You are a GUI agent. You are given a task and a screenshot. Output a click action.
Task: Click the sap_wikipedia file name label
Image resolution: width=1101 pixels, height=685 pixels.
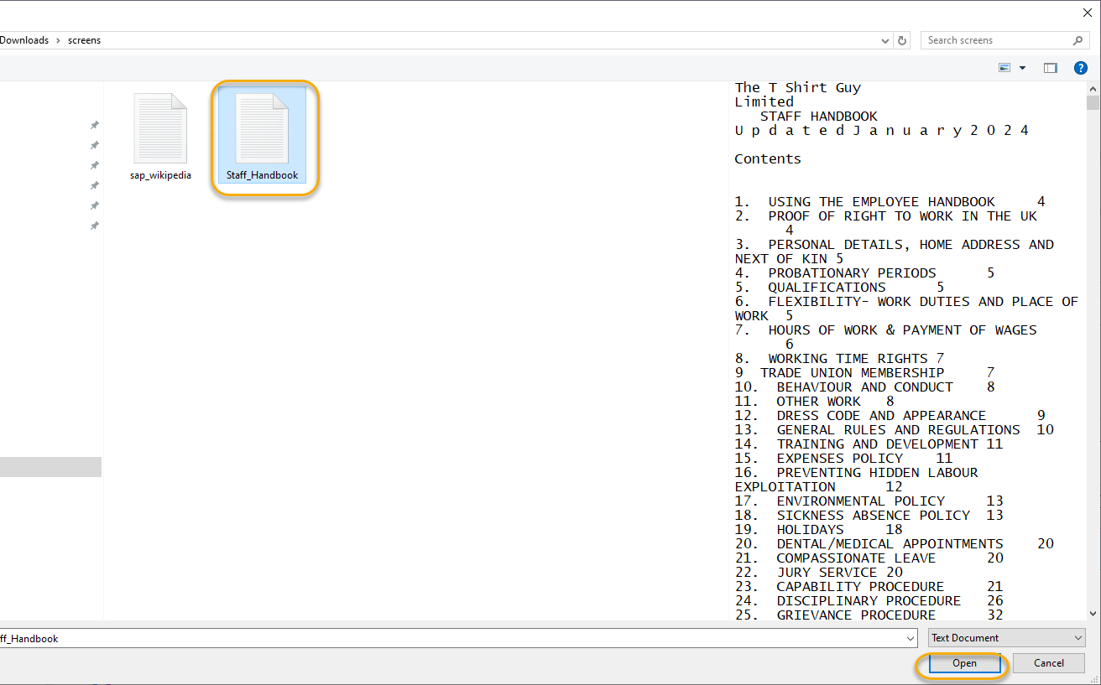pos(160,175)
